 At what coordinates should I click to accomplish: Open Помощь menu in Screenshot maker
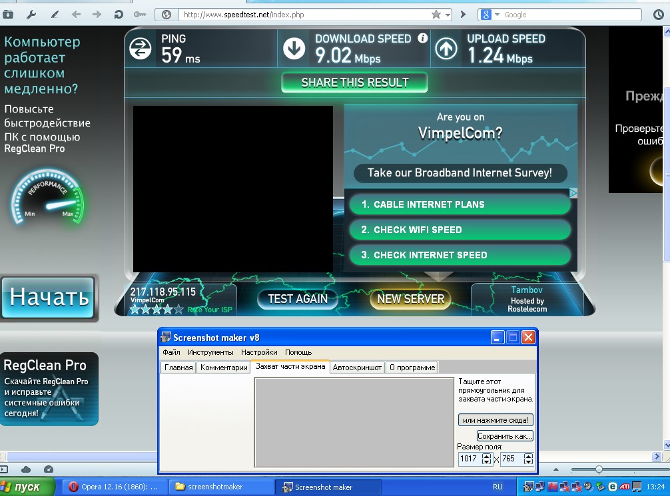click(298, 352)
